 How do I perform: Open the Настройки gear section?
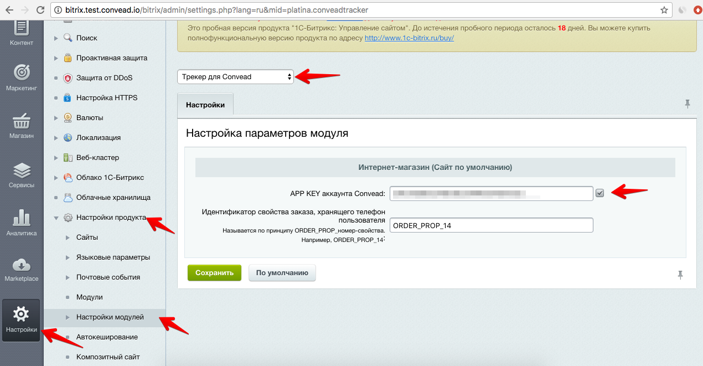click(21, 321)
